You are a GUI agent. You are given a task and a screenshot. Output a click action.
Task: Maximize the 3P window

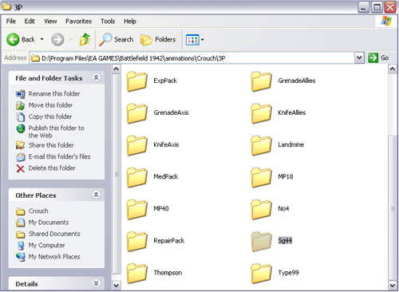377,7
